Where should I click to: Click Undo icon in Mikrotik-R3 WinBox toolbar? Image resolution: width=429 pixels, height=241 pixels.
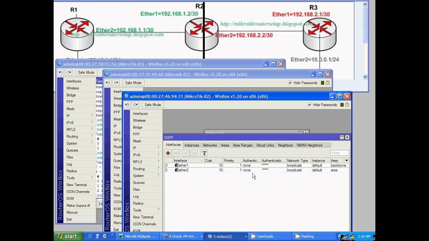(108, 83)
